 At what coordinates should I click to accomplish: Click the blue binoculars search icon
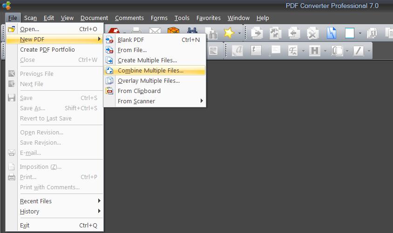(x=192, y=30)
